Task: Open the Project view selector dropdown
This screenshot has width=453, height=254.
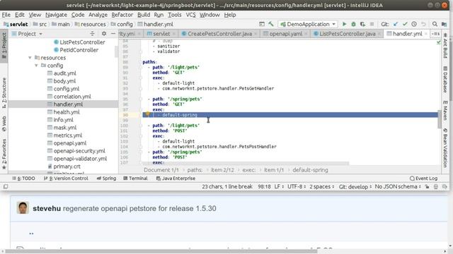Action: (x=27, y=34)
